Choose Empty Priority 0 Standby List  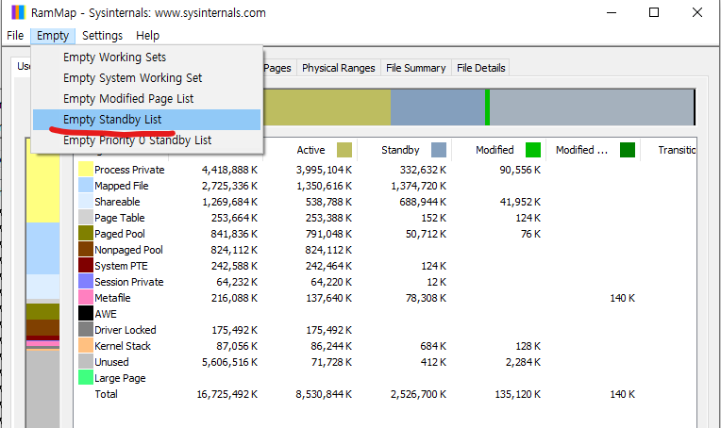tap(137, 140)
